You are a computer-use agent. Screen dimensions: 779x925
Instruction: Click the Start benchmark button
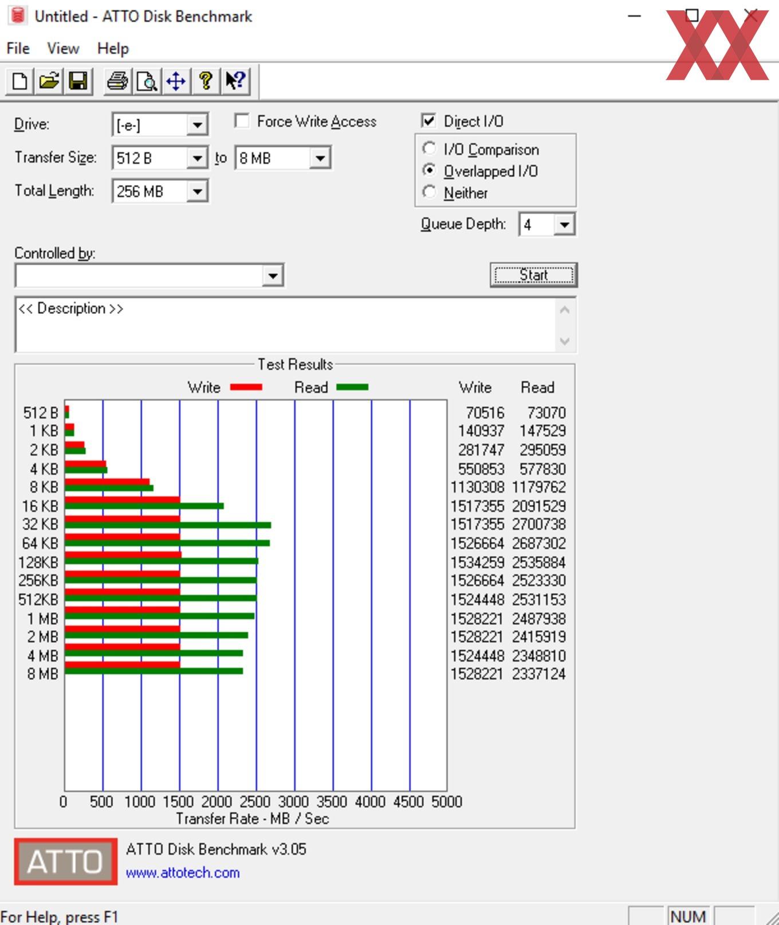point(533,275)
